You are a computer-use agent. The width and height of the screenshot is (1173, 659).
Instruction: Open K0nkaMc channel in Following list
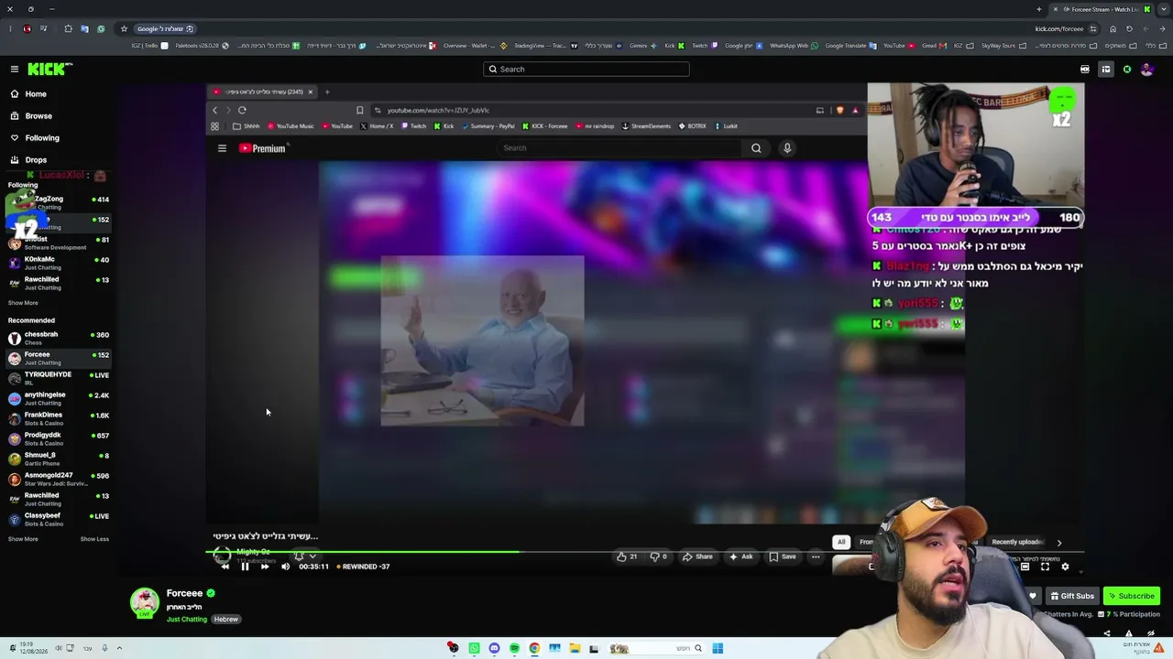(57, 264)
